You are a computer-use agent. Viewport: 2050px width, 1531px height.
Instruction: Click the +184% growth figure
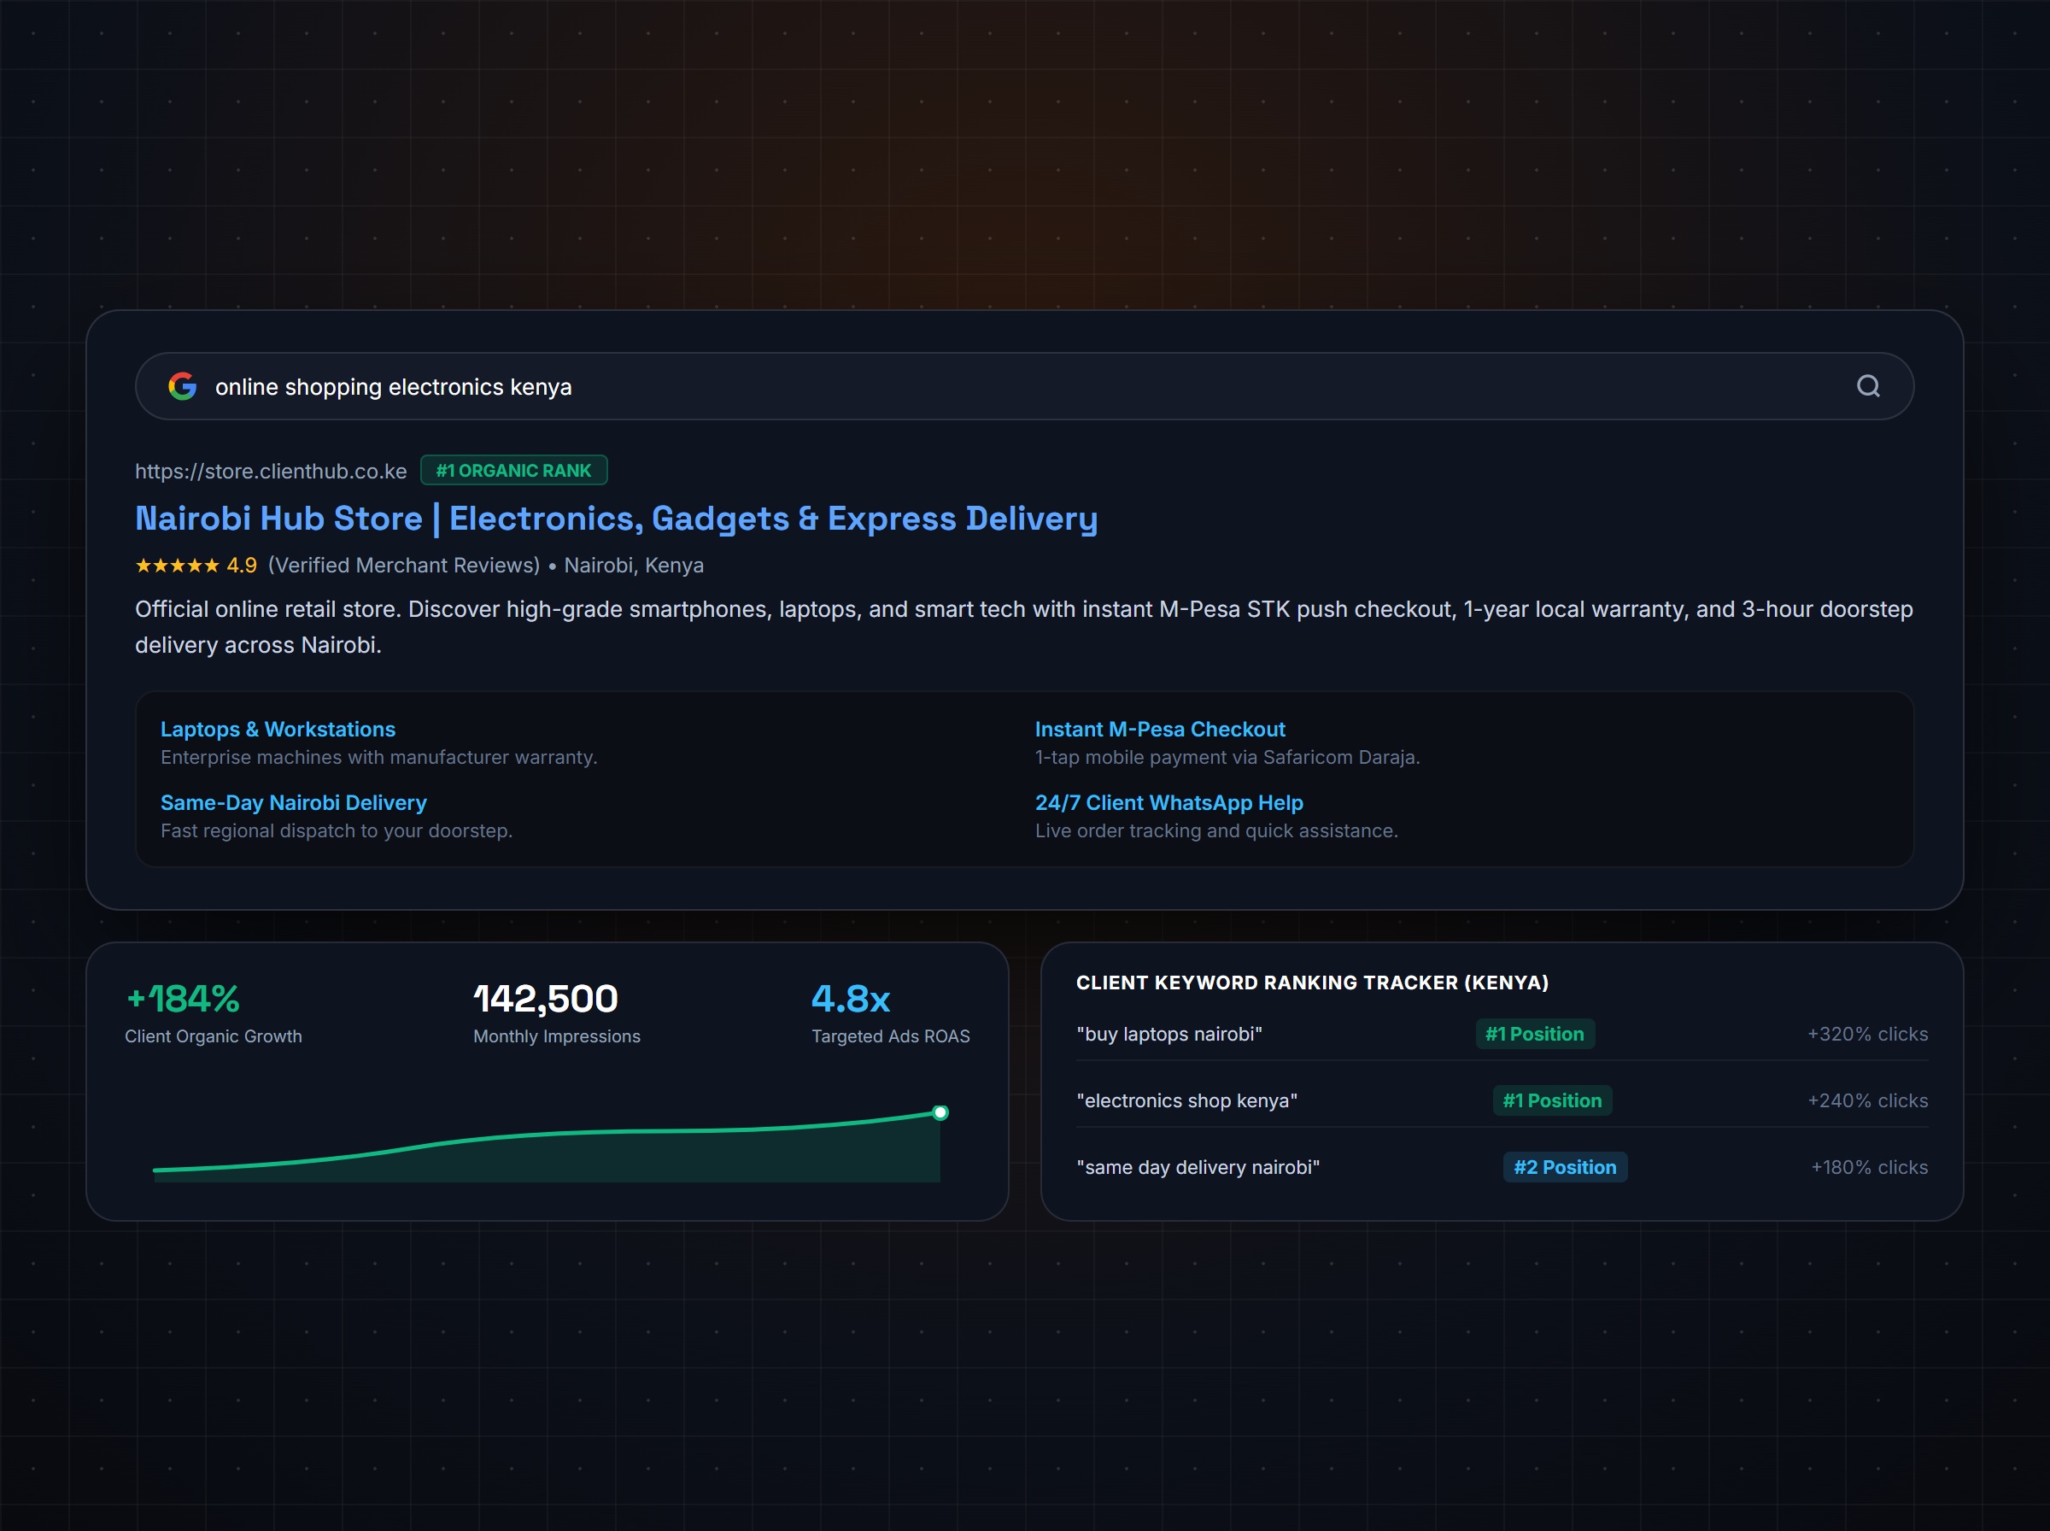click(183, 998)
